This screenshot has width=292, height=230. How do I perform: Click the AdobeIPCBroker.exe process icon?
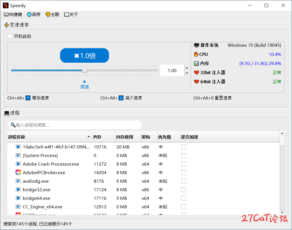click(x=18, y=172)
